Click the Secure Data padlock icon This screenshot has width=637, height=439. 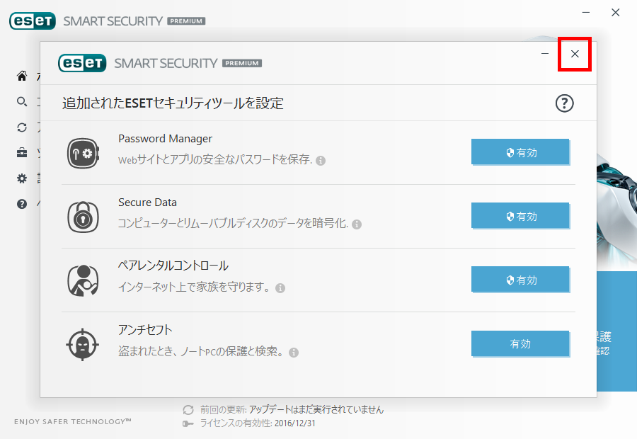coord(84,217)
